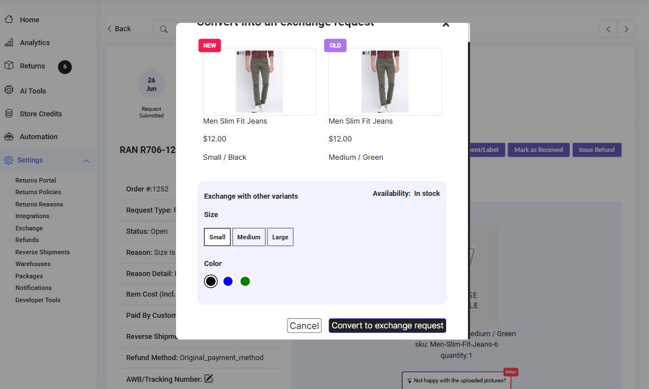Screen dimensions: 649x389
Task: Click the Returns box icon
Action: pos(9,66)
